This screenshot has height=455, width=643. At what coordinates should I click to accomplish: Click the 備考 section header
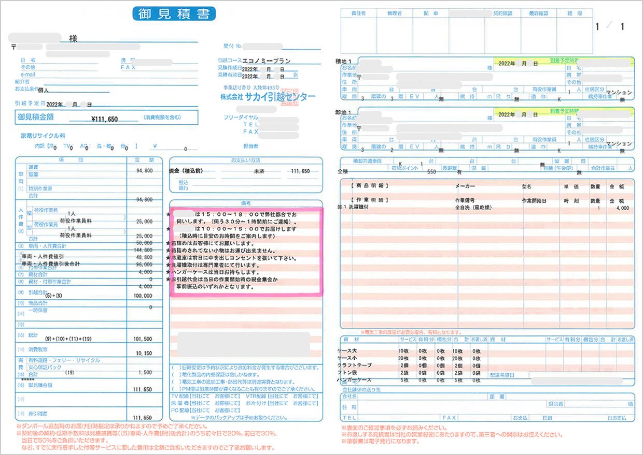point(246,203)
